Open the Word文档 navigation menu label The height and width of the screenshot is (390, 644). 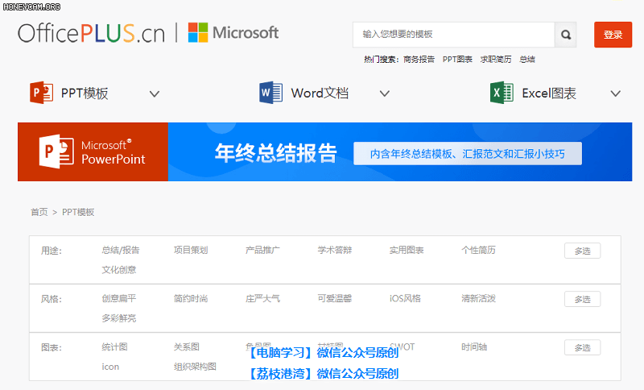[320, 93]
